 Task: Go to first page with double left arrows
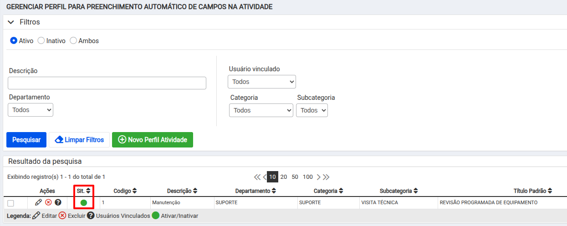tap(257, 177)
